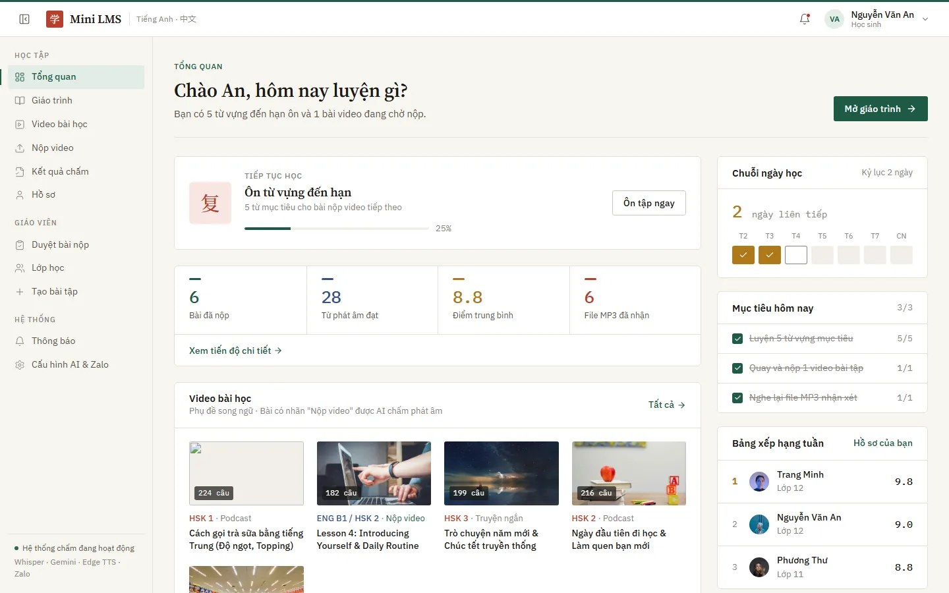Click the Ôn tập ngay button
This screenshot has width=949, height=593.
649,203
